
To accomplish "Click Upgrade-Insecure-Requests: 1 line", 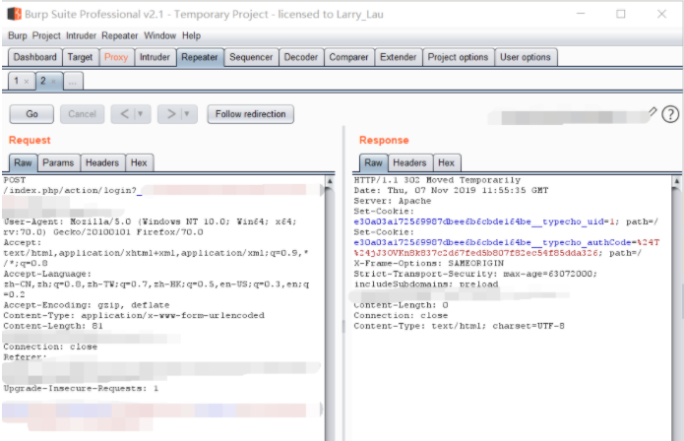I will click(x=81, y=388).
